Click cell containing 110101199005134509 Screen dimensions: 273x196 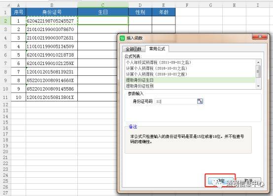click(52, 46)
